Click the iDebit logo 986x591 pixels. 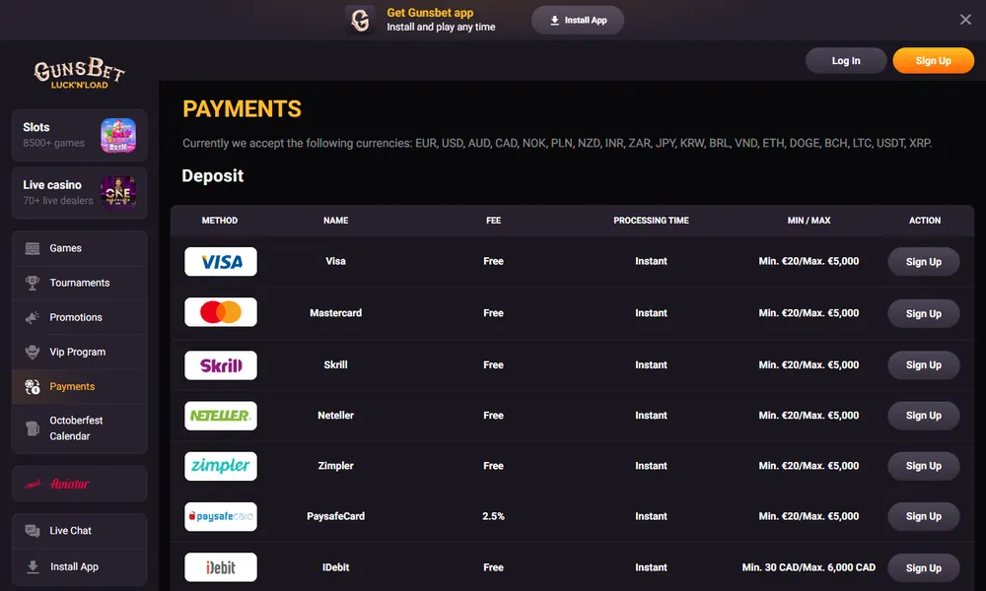coord(221,567)
